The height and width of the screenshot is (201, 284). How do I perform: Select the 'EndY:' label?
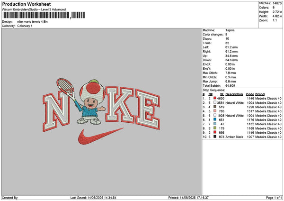(x=207, y=69)
